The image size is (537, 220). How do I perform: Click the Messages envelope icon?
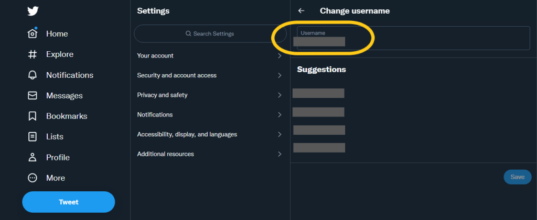pyautogui.click(x=33, y=96)
